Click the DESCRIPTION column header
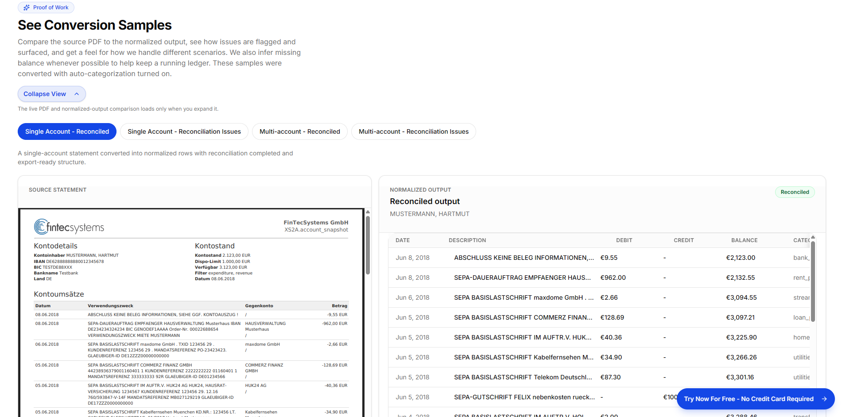The height and width of the screenshot is (417, 842). (467, 240)
